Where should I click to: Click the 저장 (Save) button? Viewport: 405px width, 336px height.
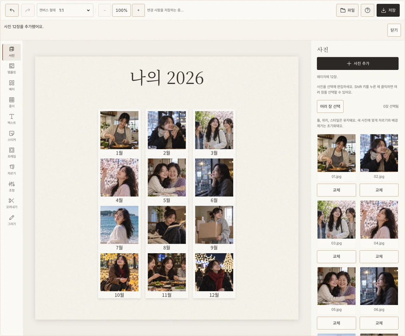pos(388,10)
